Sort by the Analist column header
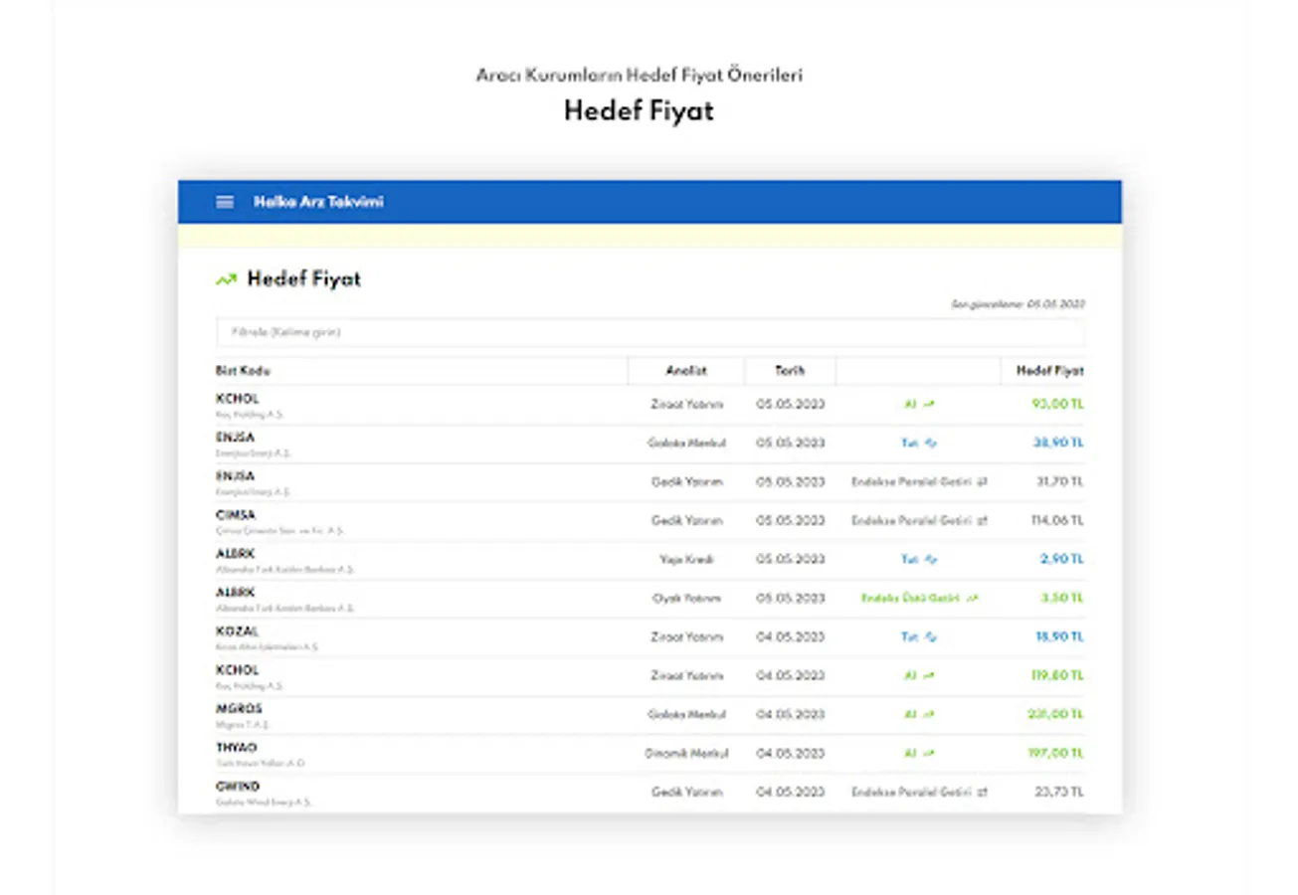The height and width of the screenshot is (895, 1298). click(x=686, y=371)
